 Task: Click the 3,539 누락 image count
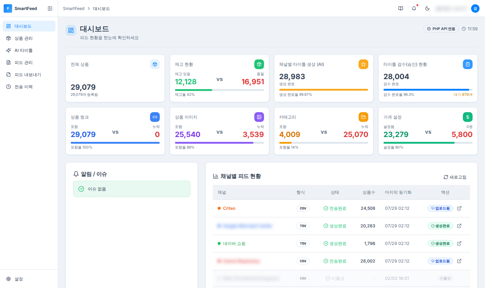click(x=253, y=134)
